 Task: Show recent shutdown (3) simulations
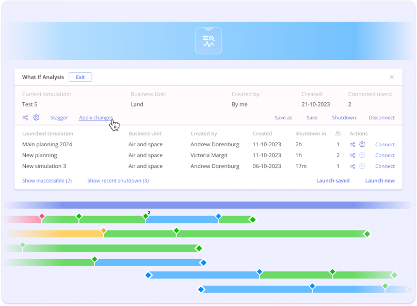point(118,180)
